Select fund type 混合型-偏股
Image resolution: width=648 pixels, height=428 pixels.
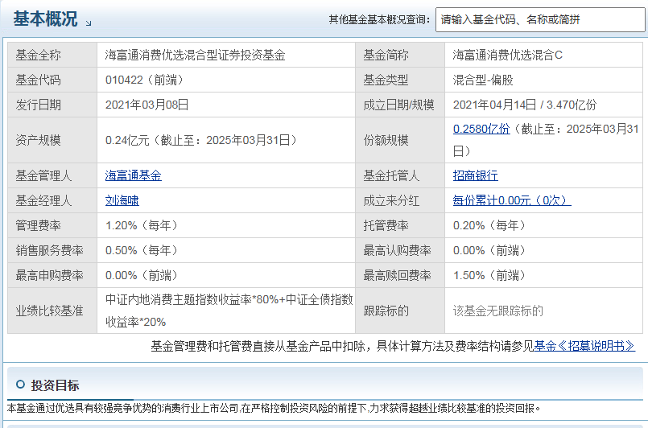tap(483, 80)
